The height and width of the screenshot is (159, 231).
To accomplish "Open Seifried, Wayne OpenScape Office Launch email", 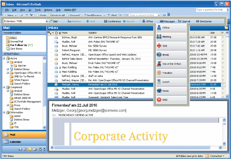I will tap(100, 54).
